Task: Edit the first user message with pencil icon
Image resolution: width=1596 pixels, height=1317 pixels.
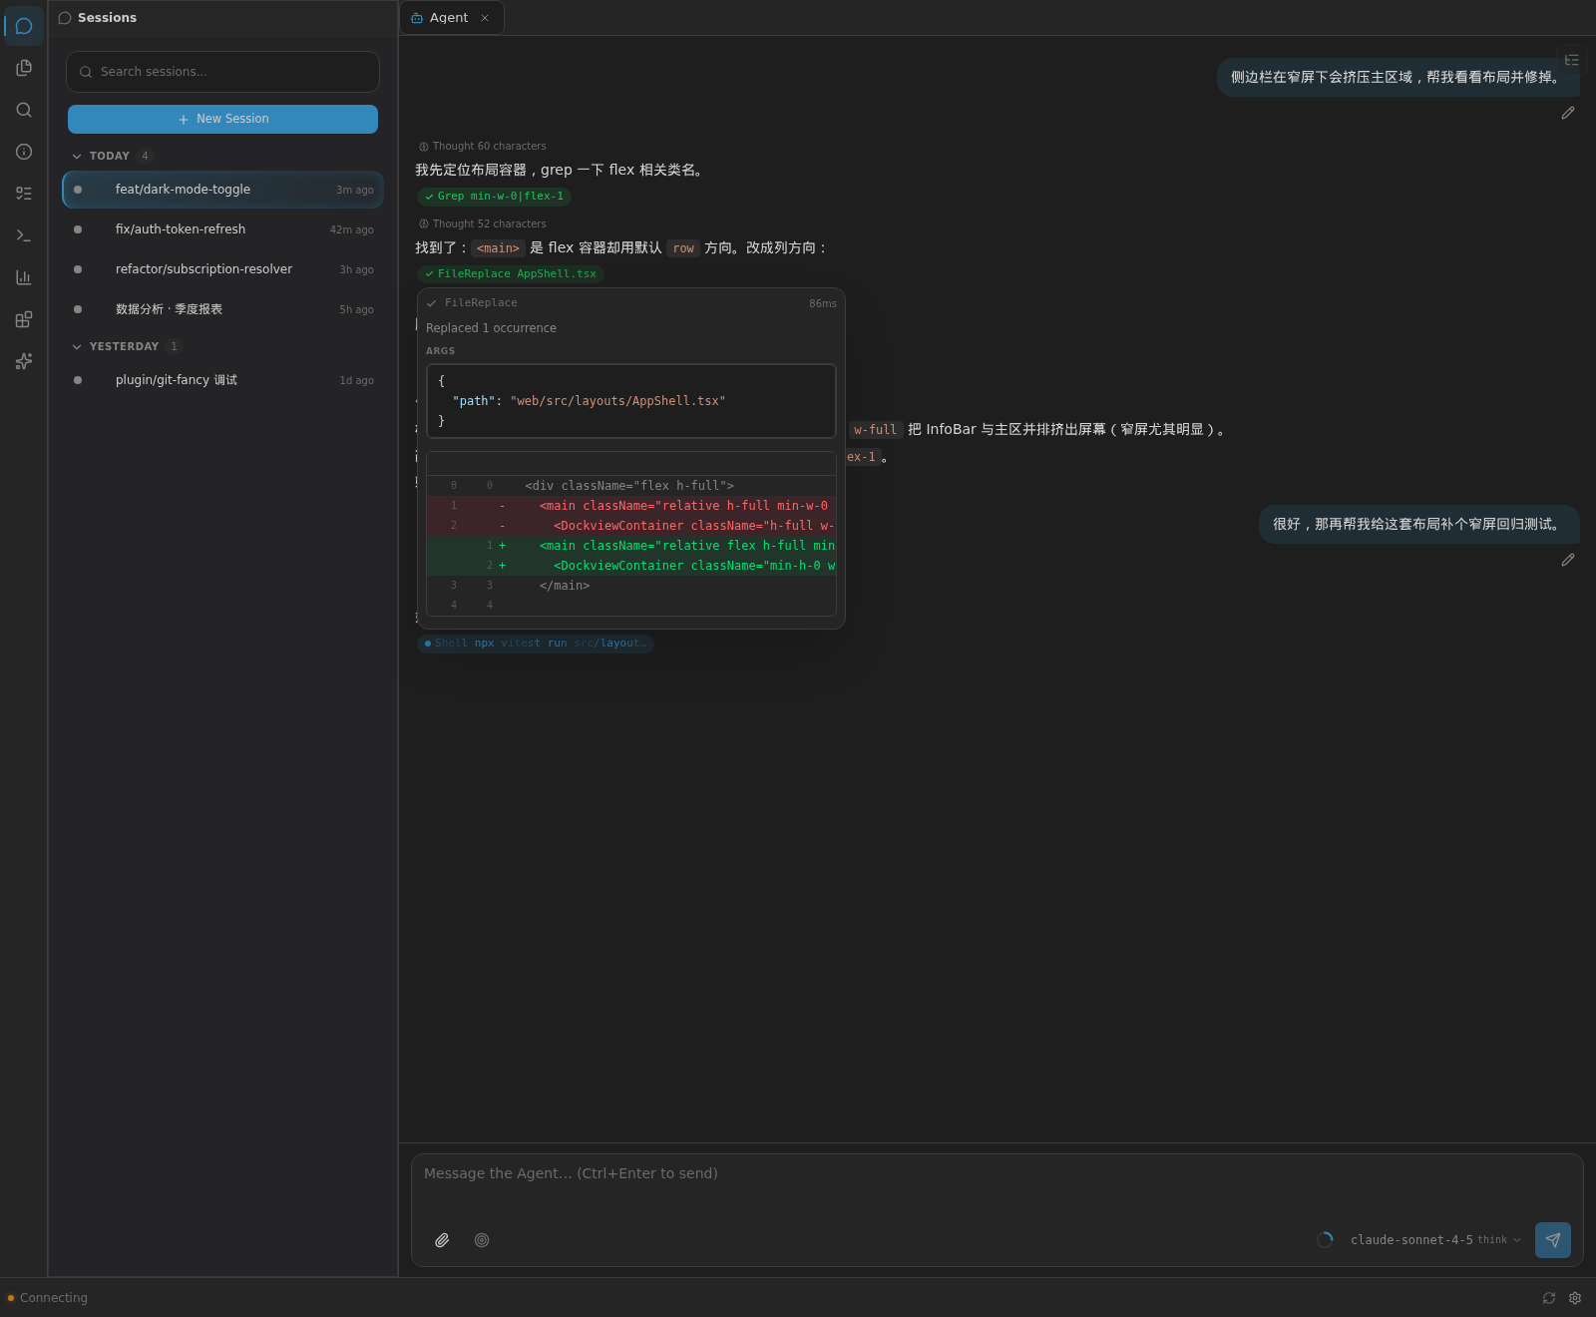Action: (1568, 113)
